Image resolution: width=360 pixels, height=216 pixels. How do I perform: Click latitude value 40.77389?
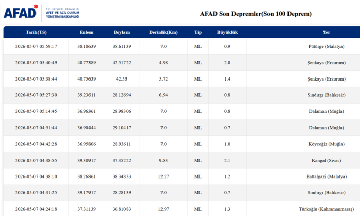pyautogui.click(x=86, y=63)
